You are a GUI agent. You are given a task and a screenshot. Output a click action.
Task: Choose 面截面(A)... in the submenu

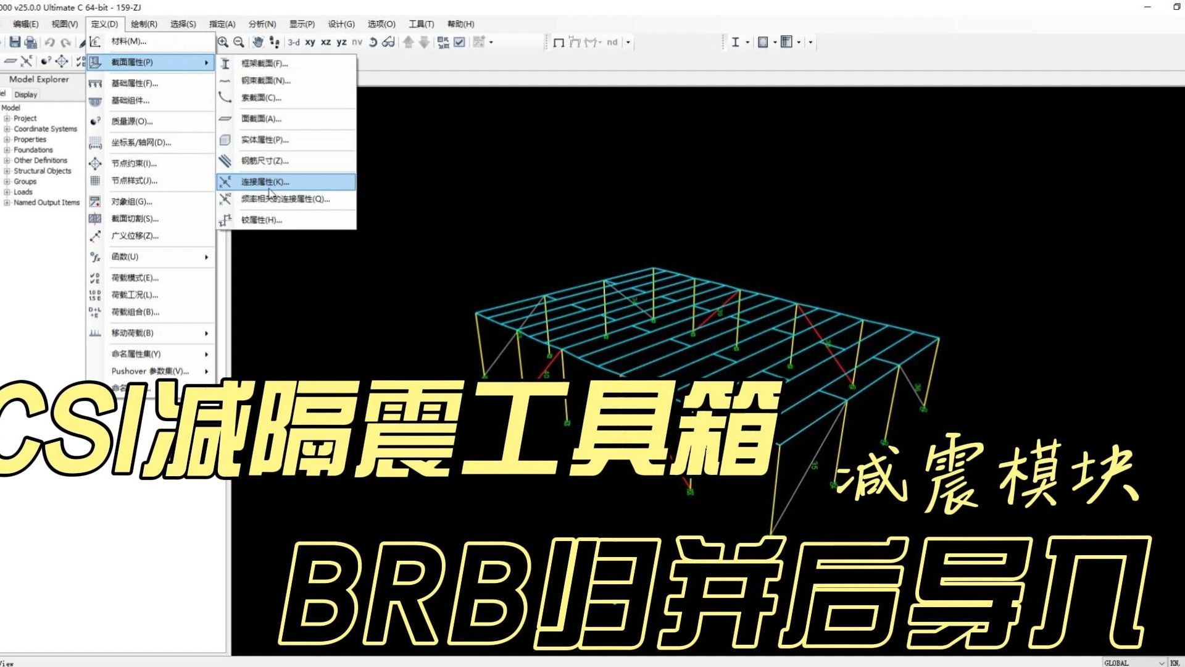[x=286, y=119]
